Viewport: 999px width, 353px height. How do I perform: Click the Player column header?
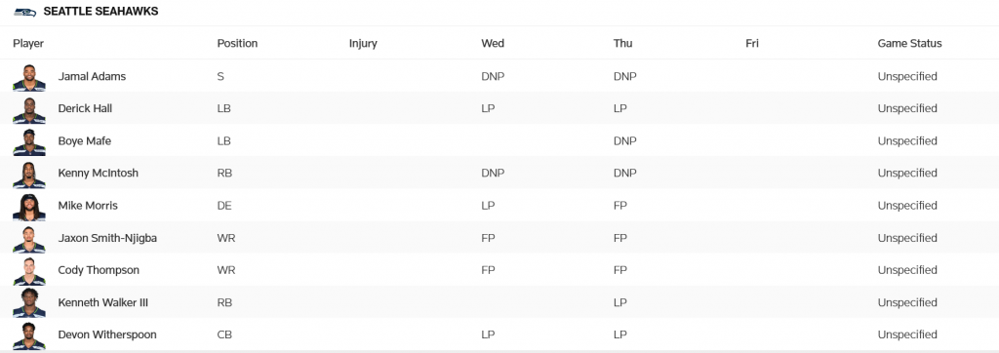28,43
